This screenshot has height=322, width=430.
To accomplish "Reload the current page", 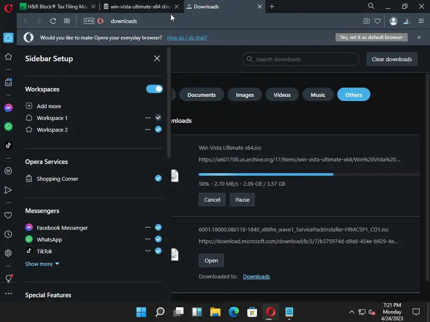I will 53,21.
